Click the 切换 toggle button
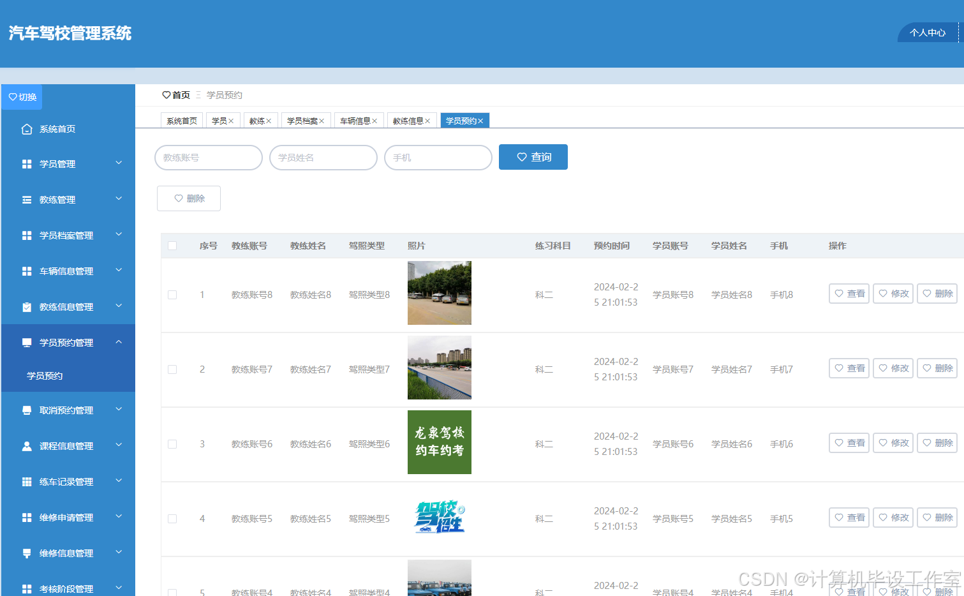Viewport: 964px width, 596px height. [22, 97]
